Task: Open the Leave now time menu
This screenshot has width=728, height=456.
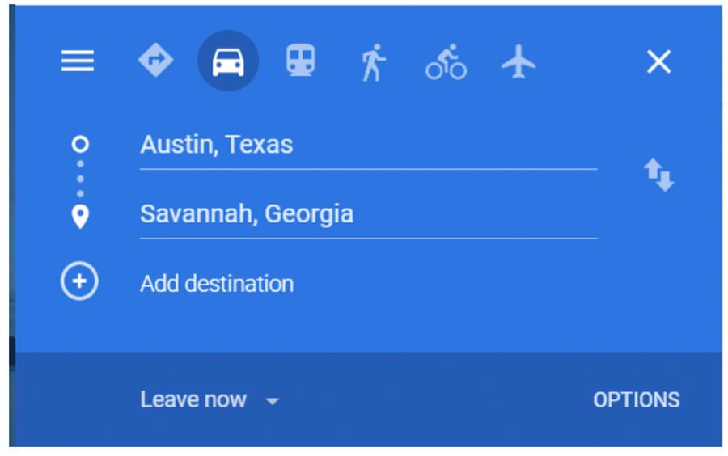Action: coord(193,399)
